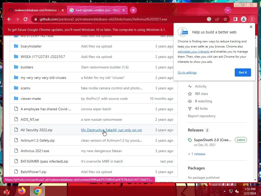The width and height of the screenshot is (261, 196).
Task: Click the WISEA J171227.81-232210.7 folder icon
Action: pyautogui.click(x=16, y=56)
